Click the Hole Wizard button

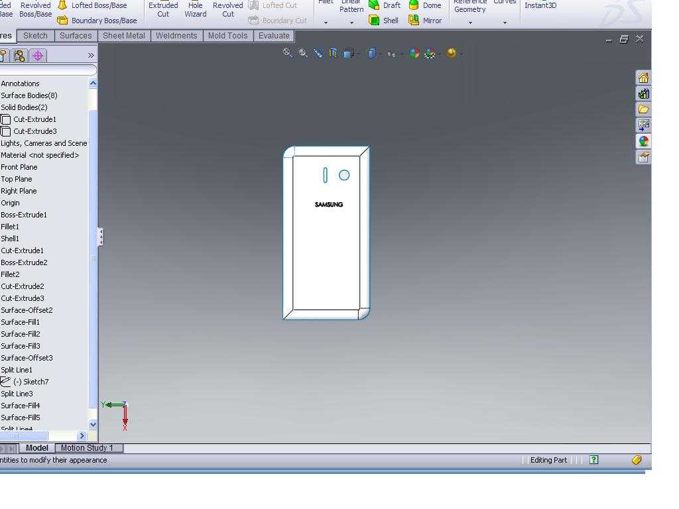(x=196, y=9)
